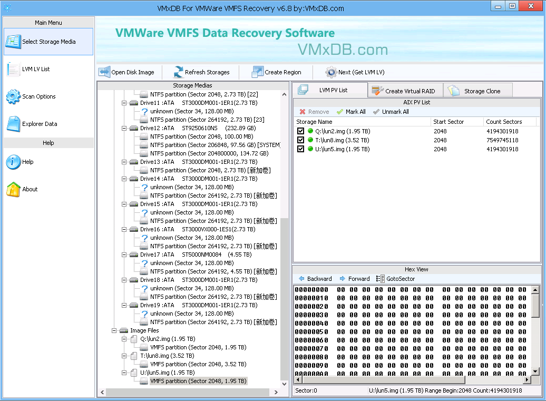The width and height of the screenshot is (546, 401).
Task: Open the LVM LV List icon
Action: point(13,69)
